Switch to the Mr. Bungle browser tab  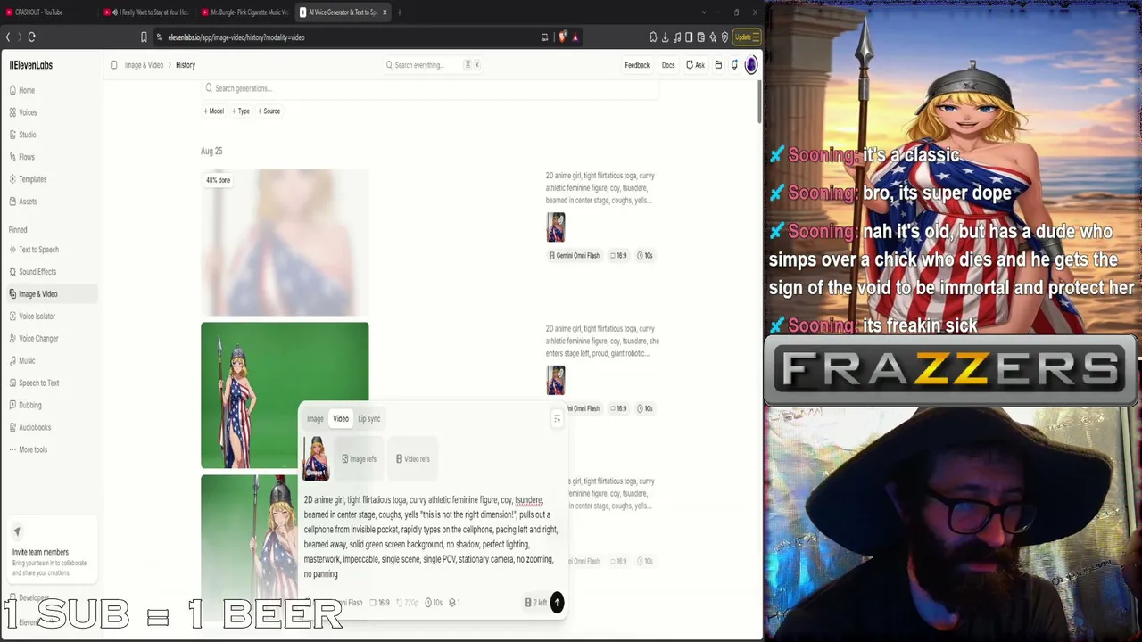[x=244, y=12]
